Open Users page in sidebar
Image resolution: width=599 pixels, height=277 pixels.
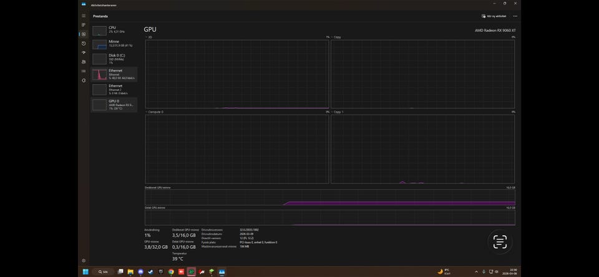pyautogui.click(x=84, y=62)
